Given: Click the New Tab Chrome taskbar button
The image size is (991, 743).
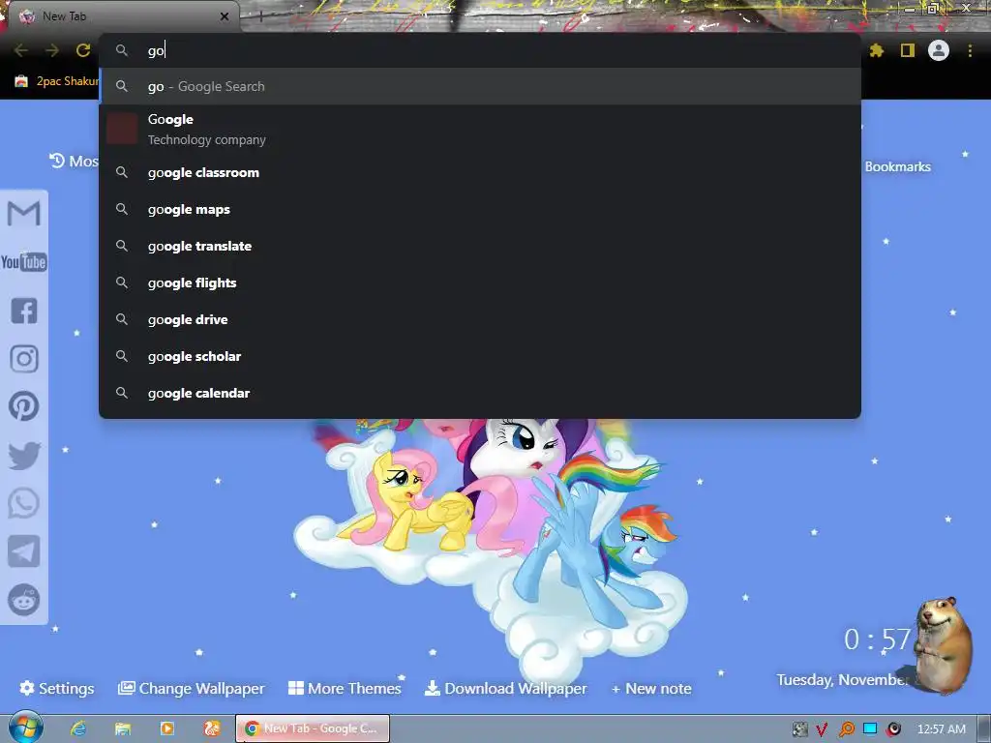Looking at the screenshot, I should coord(313,728).
